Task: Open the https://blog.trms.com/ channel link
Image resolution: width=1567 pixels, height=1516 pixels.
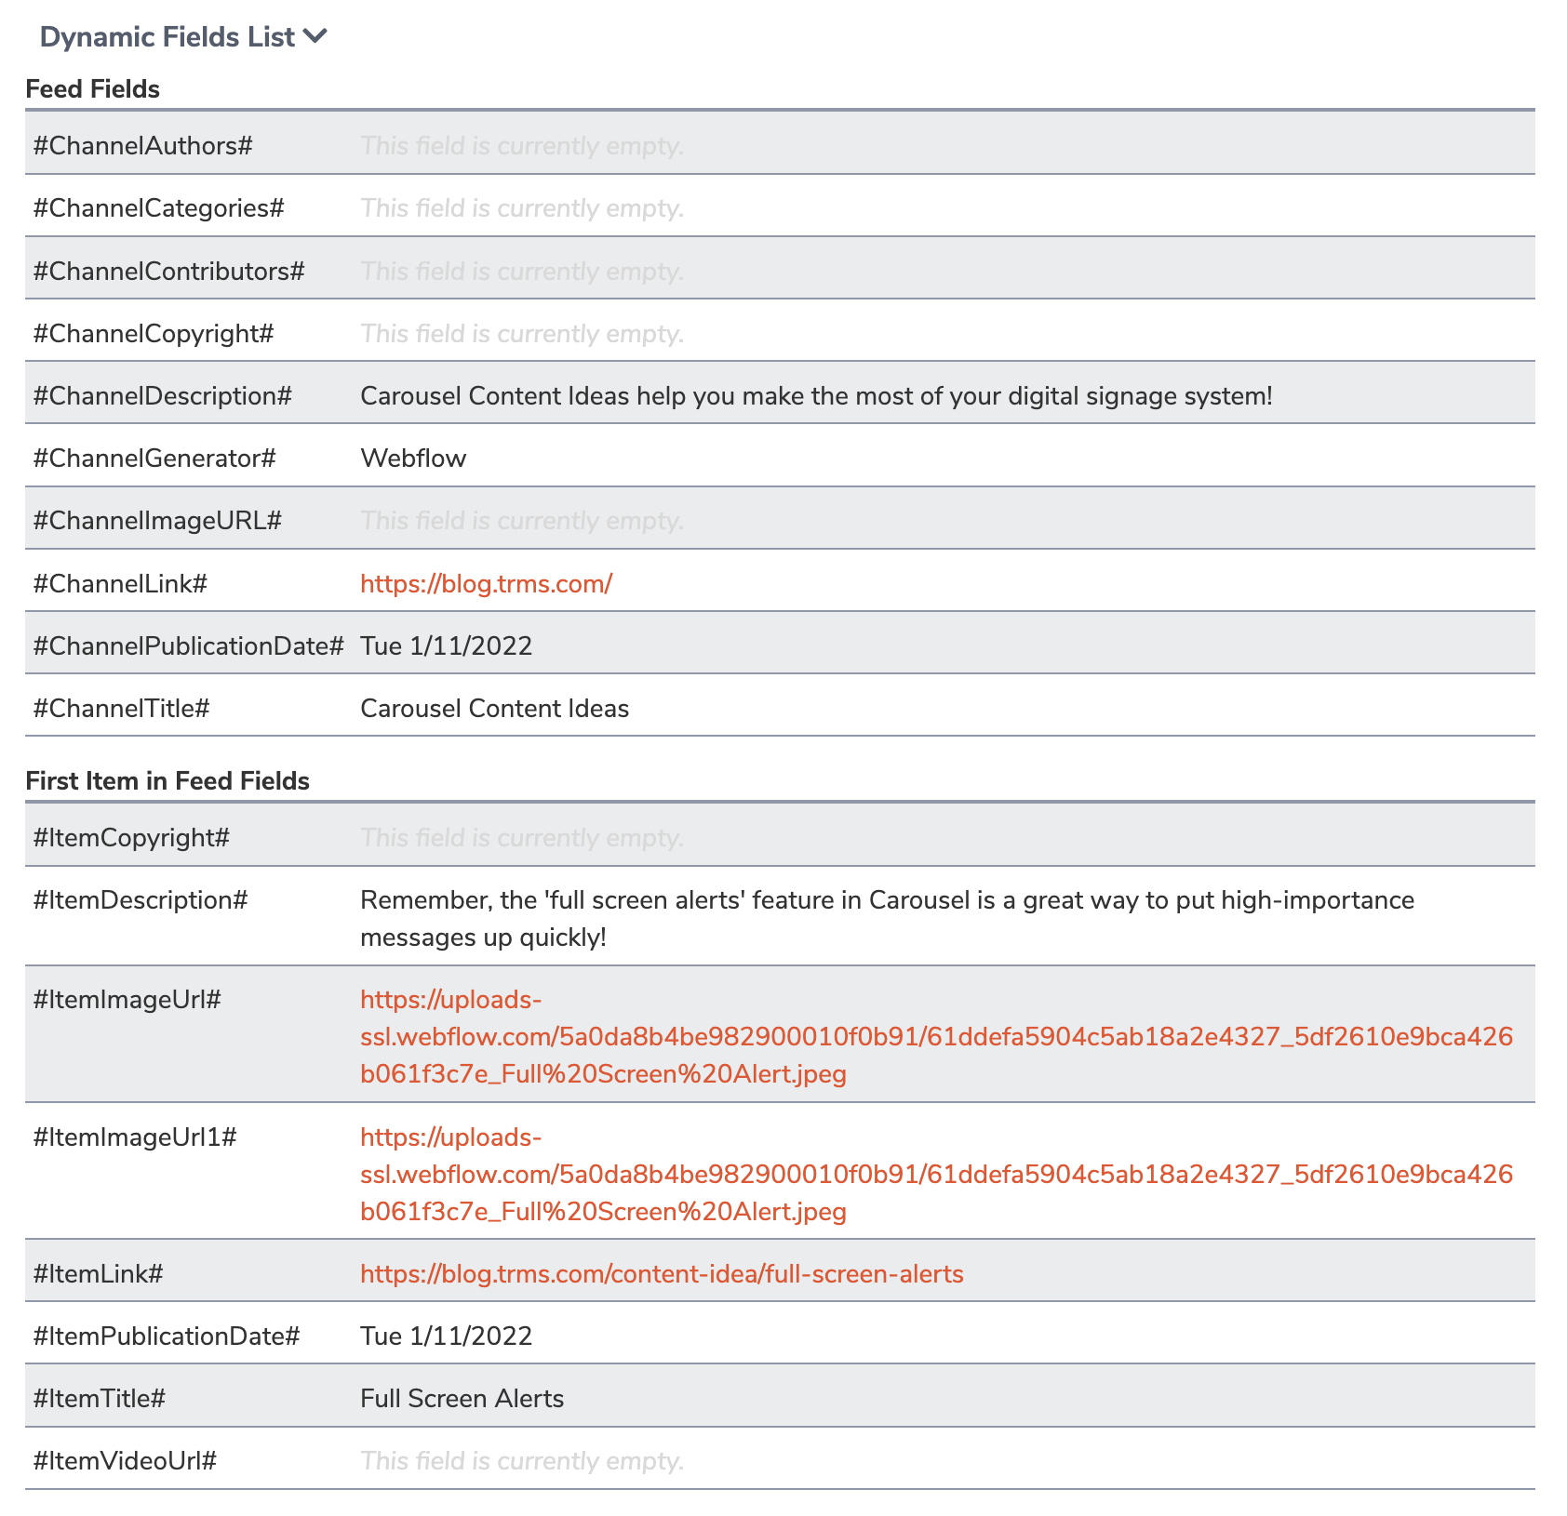Action: [486, 584]
